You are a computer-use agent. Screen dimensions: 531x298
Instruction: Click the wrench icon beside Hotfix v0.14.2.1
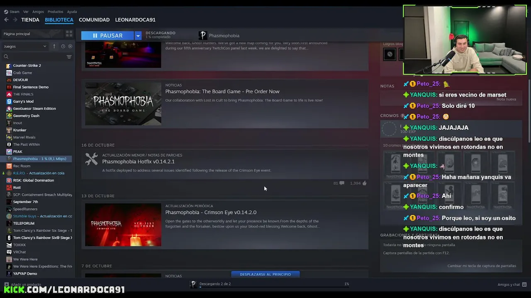click(91, 159)
